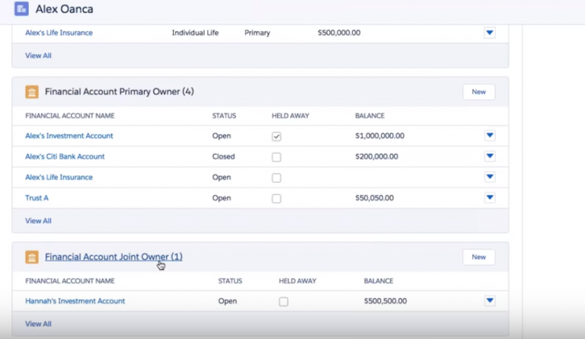Click View All under Primary Owner list
This screenshot has width=585, height=339.
[x=38, y=221]
